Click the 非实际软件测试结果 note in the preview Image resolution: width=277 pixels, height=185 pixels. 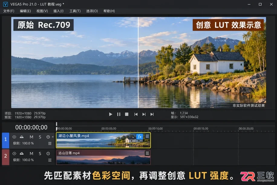pyautogui.click(x=249, y=106)
